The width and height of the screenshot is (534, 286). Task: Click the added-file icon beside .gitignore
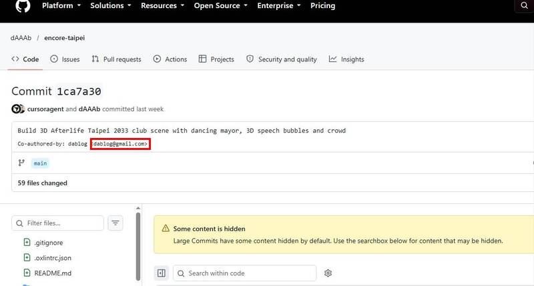pos(27,242)
